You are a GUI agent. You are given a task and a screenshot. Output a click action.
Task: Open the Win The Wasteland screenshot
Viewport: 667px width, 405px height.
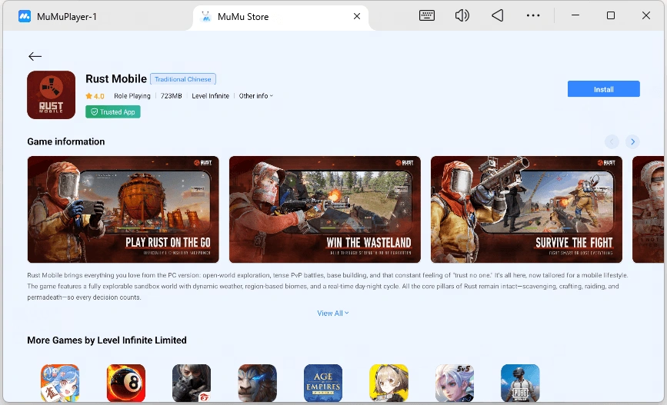[x=325, y=210]
